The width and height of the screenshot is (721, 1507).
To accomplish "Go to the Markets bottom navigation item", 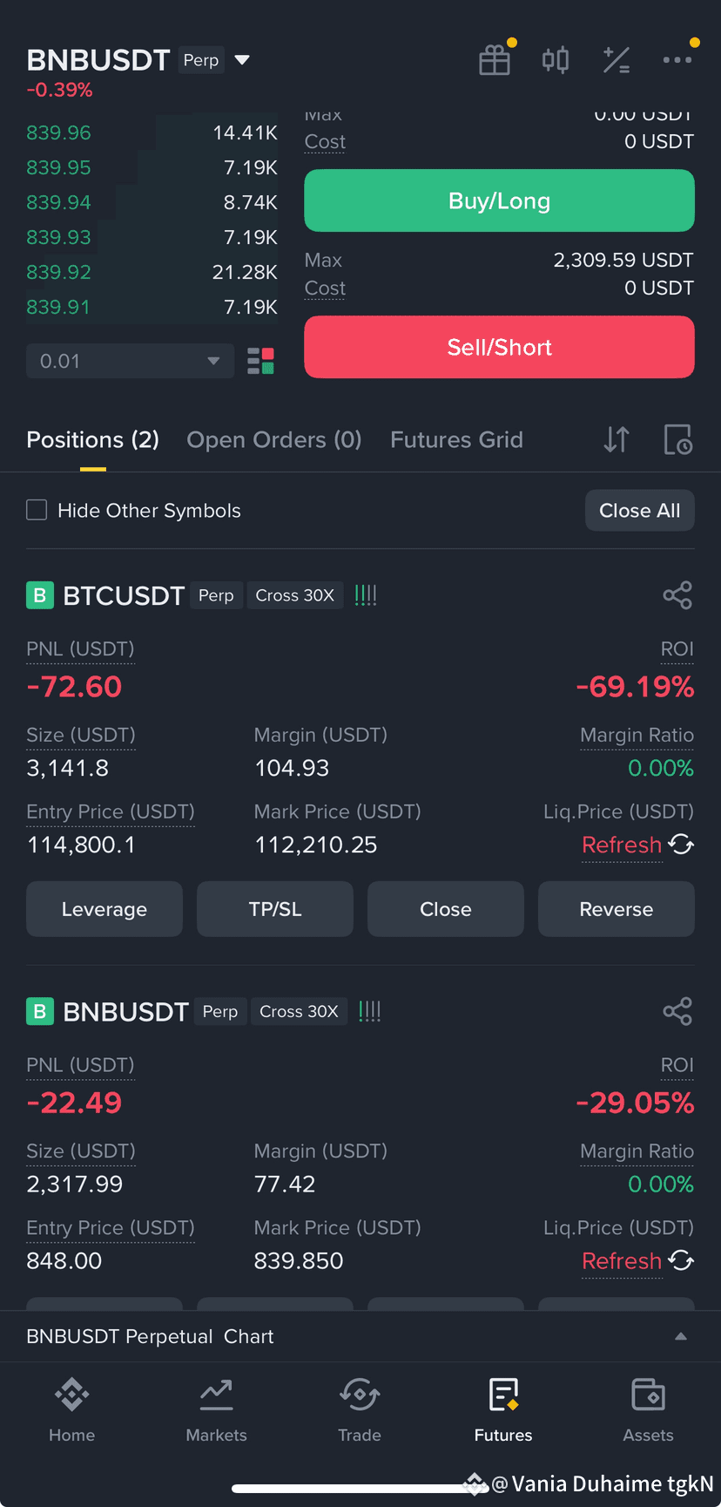I will 216,1410.
